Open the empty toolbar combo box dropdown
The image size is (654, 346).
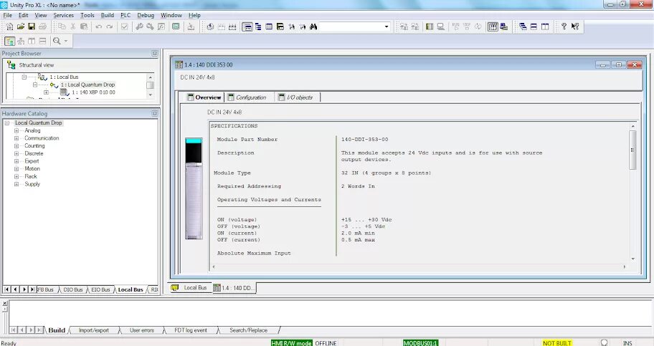click(x=387, y=27)
